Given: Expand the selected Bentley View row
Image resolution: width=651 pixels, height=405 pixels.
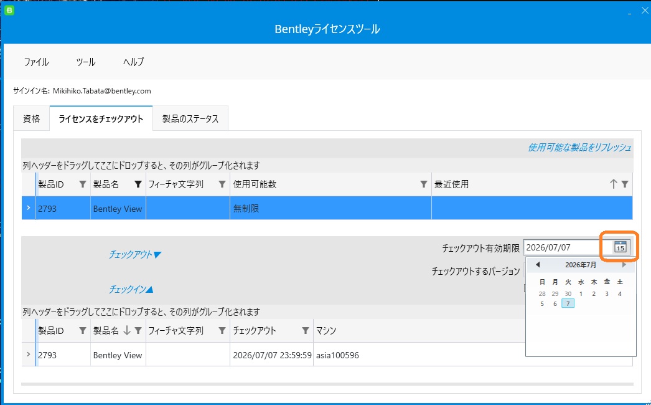Looking at the screenshot, I should tap(28, 207).
